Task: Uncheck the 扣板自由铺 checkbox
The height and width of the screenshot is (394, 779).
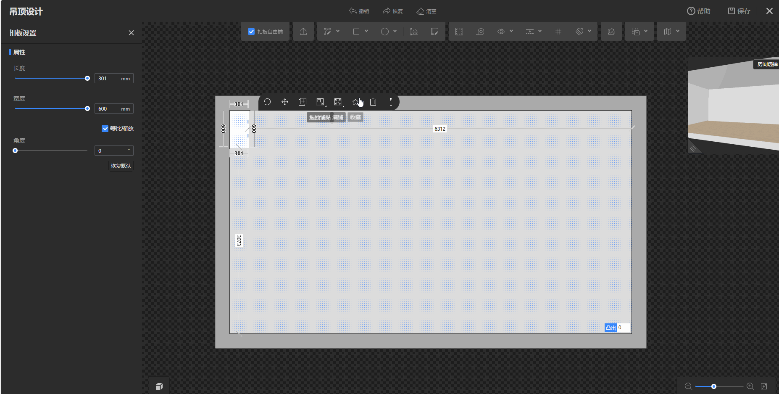Action: click(x=251, y=32)
